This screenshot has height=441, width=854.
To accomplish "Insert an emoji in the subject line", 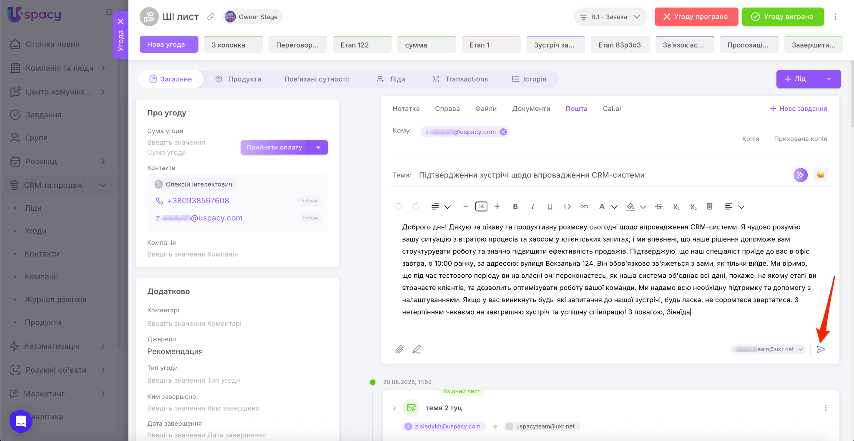I will (820, 175).
